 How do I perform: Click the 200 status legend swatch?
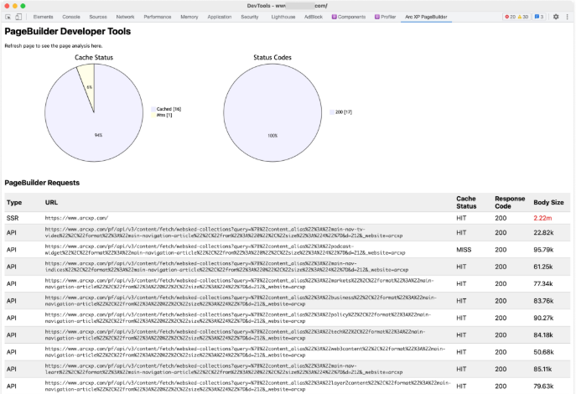(x=332, y=112)
